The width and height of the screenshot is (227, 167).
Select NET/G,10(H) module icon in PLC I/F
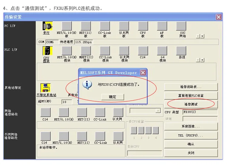(67, 51)
